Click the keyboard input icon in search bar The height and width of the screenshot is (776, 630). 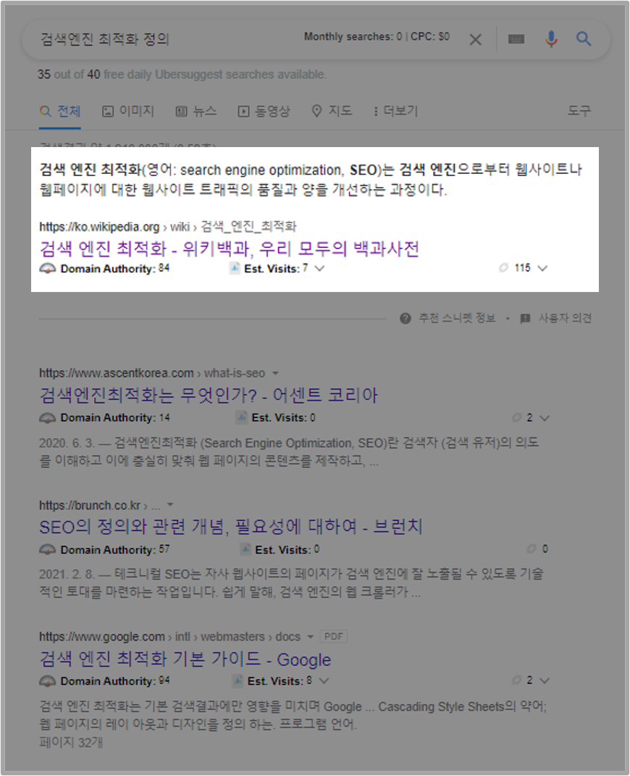pyautogui.click(x=516, y=40)
